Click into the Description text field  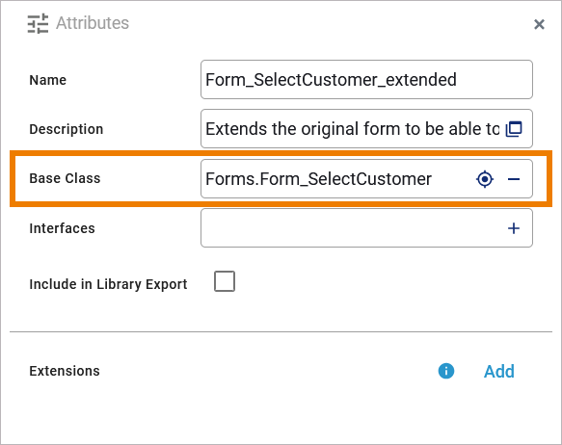[352, 129]
